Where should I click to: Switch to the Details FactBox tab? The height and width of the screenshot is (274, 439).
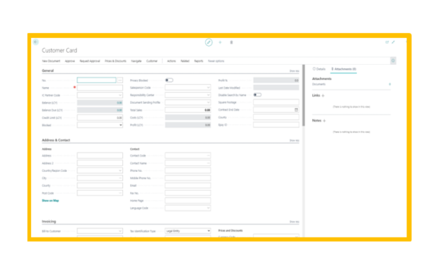coord(319,69)
